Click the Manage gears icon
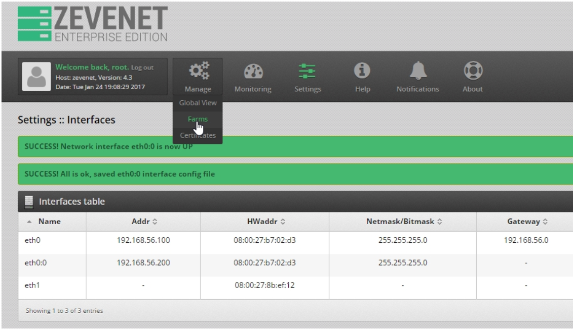Screen dimensions: 574x330 (x=199, y=70)
